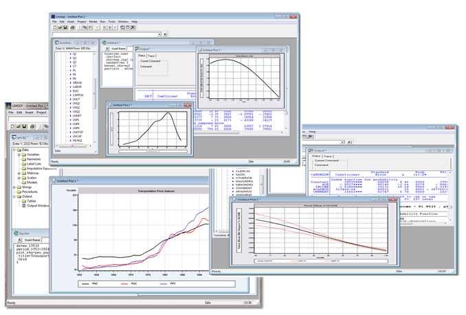
Task: Click Paste icon in top Limdep toolbar
Action: [90, 27]
